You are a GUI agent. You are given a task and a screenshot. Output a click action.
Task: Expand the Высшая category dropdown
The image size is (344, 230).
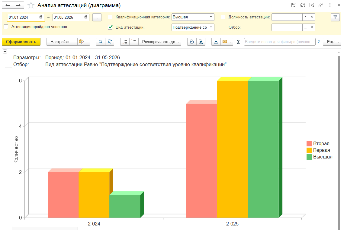pyautogui.click(x=211, y=17)
